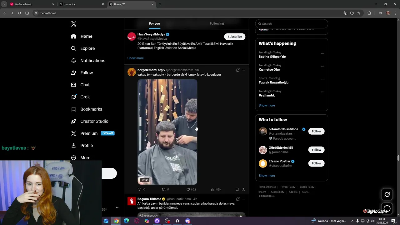Share the hergelemami arşiv post
The height and width of the screenshot is (225, 400).
click(x=243, y=189)
